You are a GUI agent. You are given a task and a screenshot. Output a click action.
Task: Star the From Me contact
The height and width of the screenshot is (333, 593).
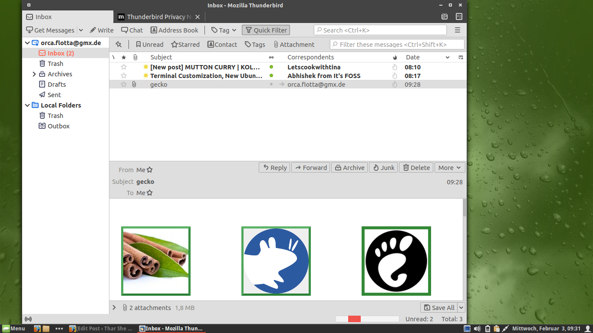pyautogui.click(x=150, y=170)
